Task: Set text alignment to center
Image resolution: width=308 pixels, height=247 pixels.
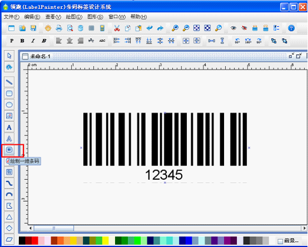Action: pyautogui.click(x=69, y=41)
